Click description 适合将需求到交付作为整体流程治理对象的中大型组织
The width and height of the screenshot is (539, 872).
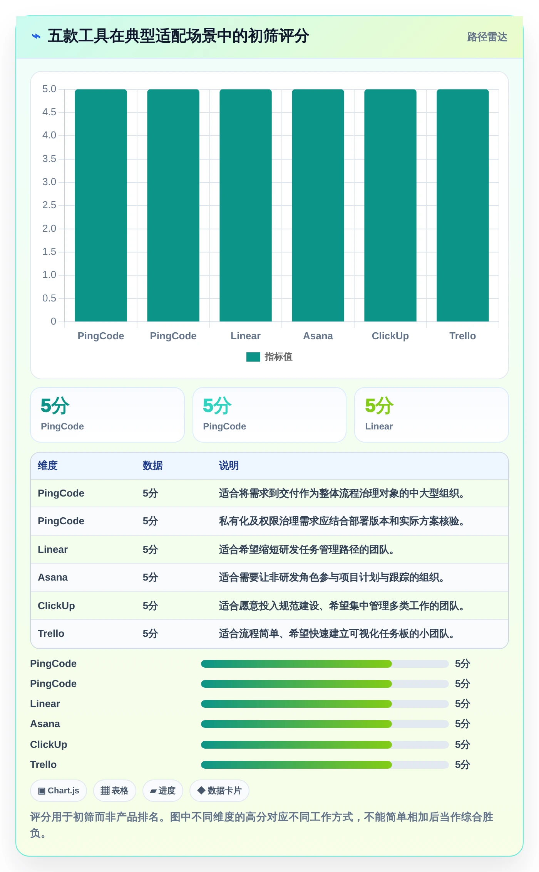341,493
